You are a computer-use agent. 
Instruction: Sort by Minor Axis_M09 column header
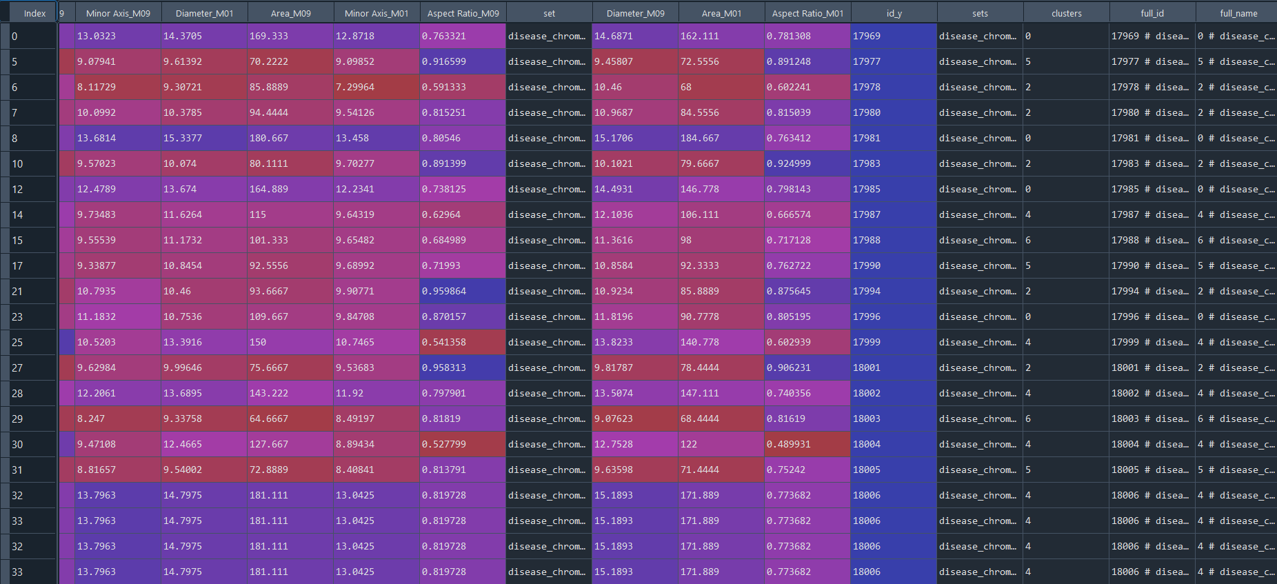pyautogui.click(x=118, y=13)
